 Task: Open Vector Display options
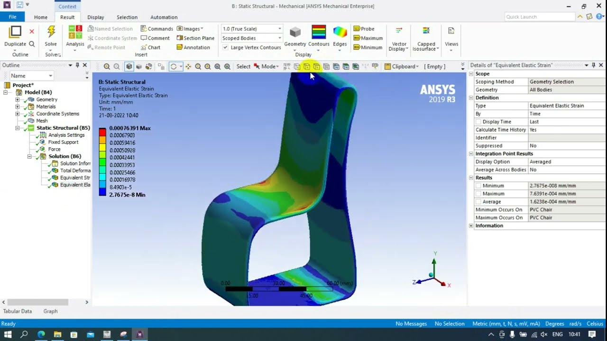click(399, 39)
